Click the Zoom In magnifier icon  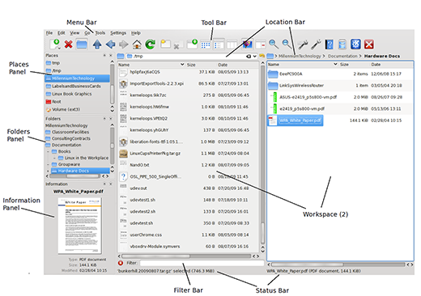click(x=274, y=44)
